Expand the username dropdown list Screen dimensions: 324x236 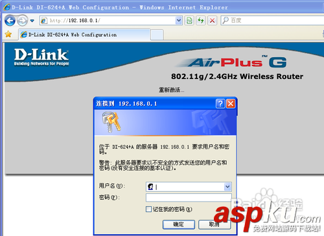[x=227, y=187]
